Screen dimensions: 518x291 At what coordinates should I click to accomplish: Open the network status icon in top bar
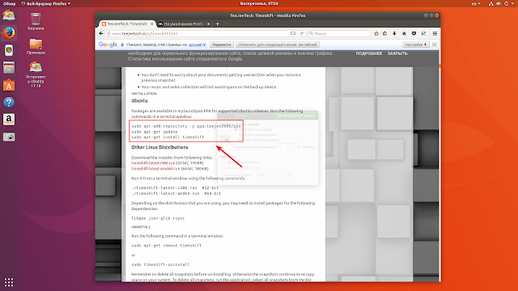click(x=491, y=3)
